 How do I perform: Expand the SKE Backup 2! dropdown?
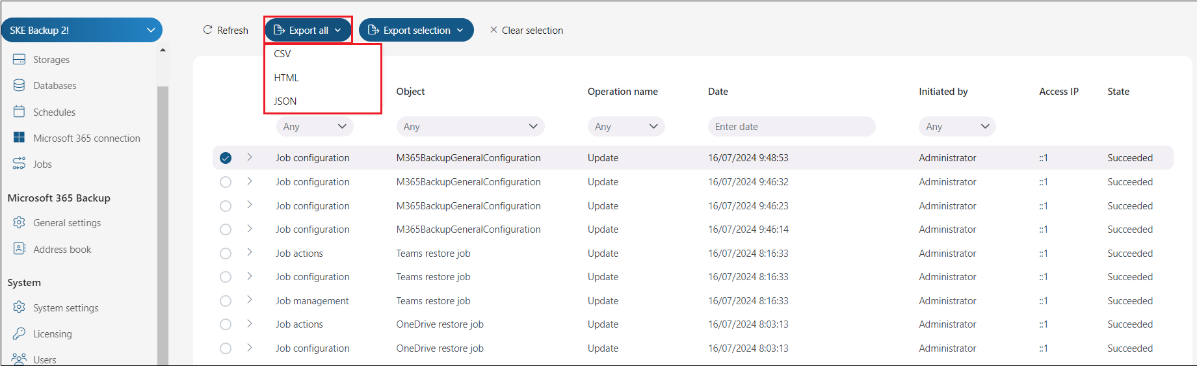(150, 30)
